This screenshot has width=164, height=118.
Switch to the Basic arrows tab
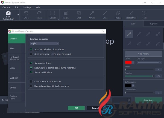point(133,24)
